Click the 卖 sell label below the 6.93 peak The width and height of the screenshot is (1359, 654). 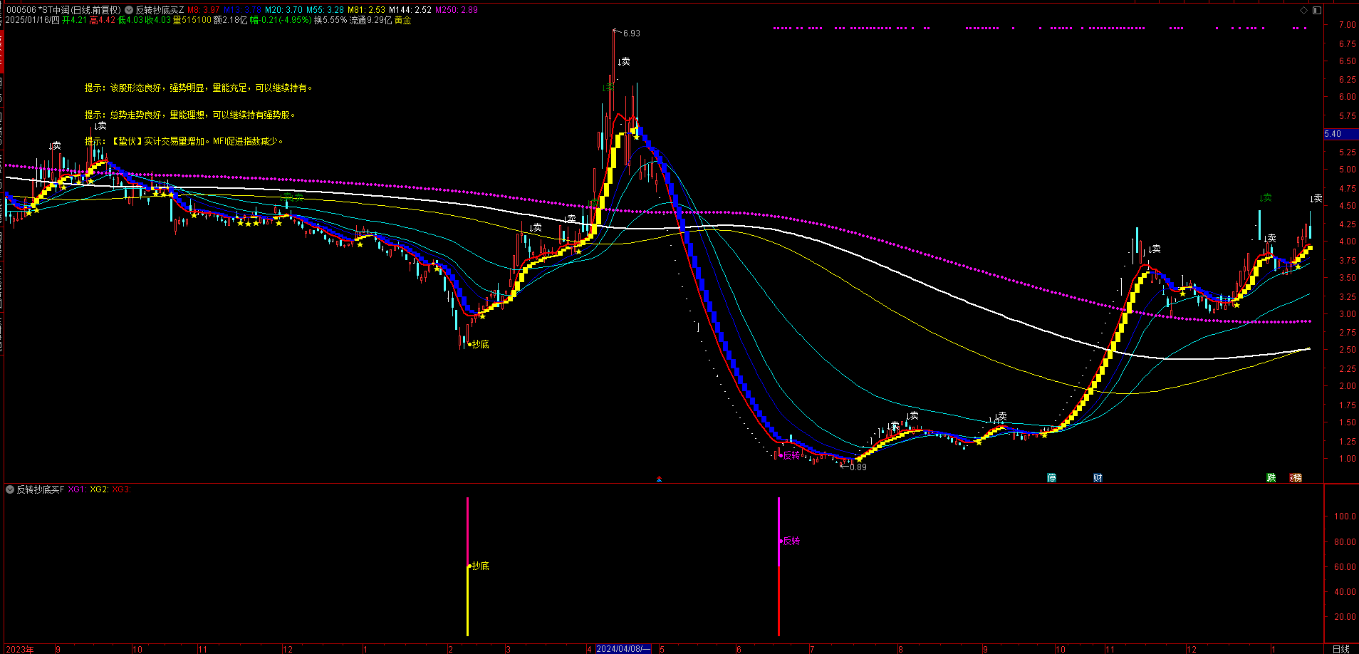[x=624, y=62]
